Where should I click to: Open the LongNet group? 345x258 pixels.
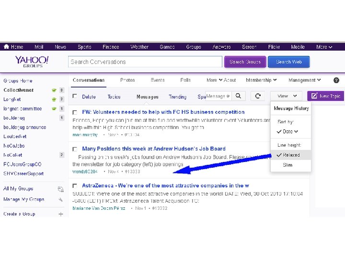(12, 99)
